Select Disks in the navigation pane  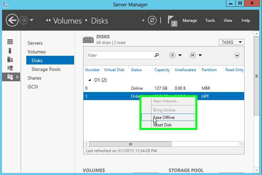pos(50,60)
